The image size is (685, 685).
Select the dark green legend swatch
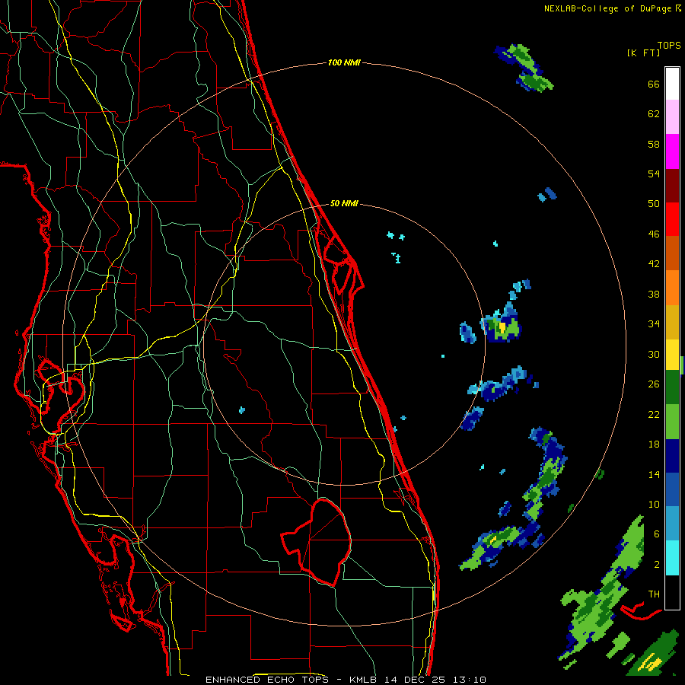coord(672,387)
